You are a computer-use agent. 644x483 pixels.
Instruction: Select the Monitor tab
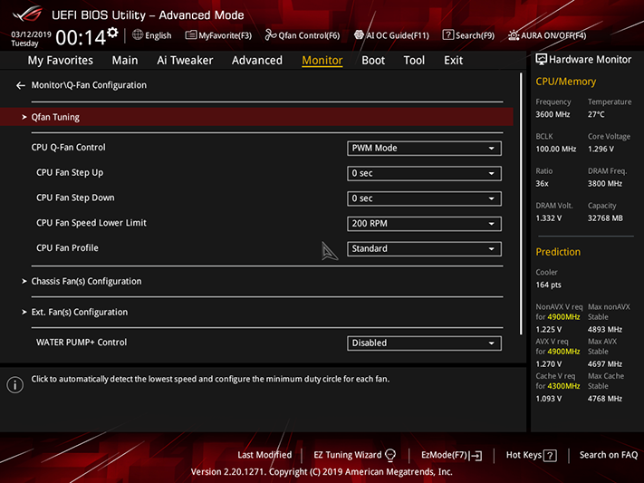[322, 61]
